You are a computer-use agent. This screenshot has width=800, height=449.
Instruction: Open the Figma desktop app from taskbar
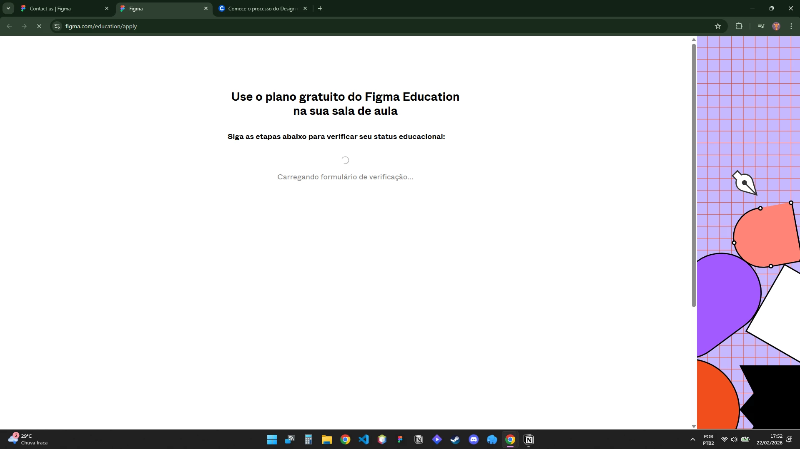tap(400, 439)
